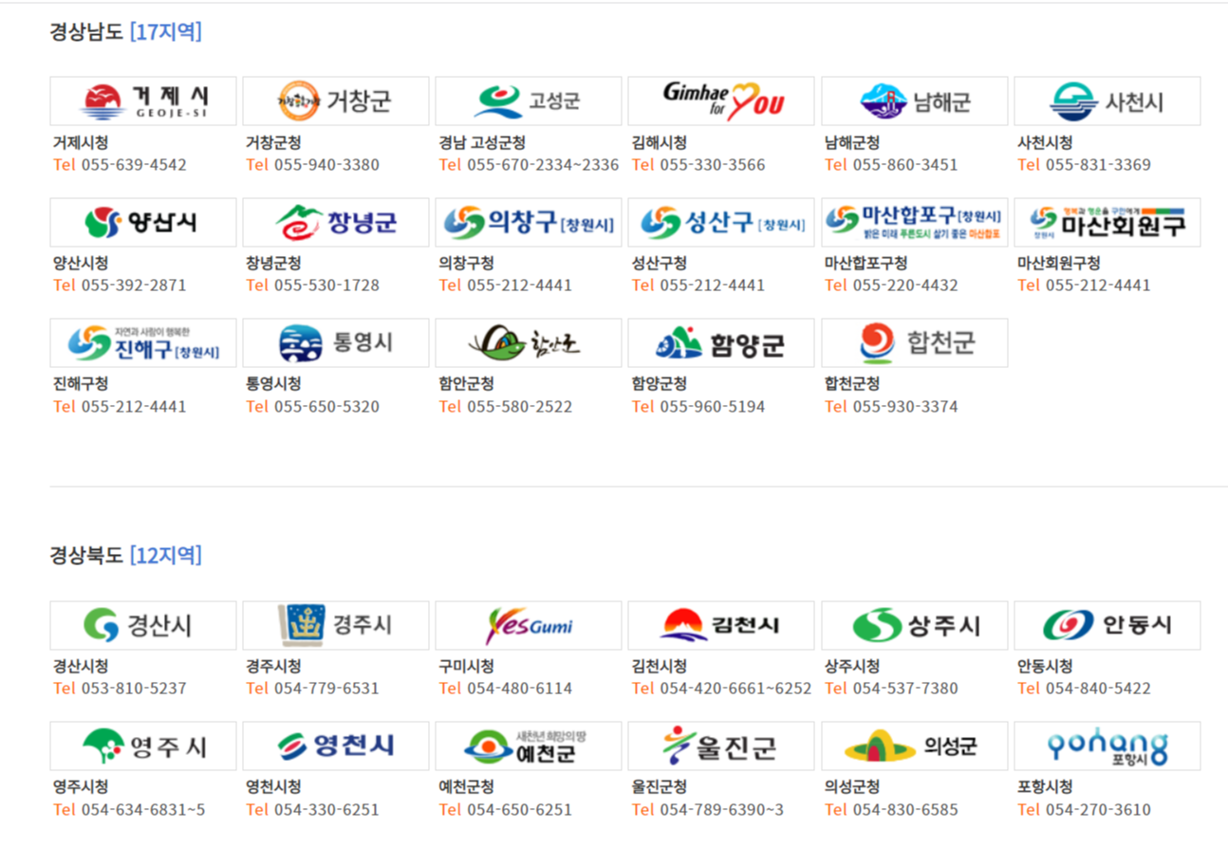Click the 사천시청 name link
This screenshot has width=1228, height=847.
(1045, 142)
